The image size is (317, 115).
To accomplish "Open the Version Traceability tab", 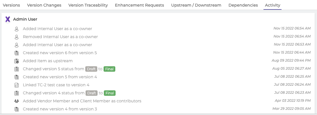I will pos(88,5).
